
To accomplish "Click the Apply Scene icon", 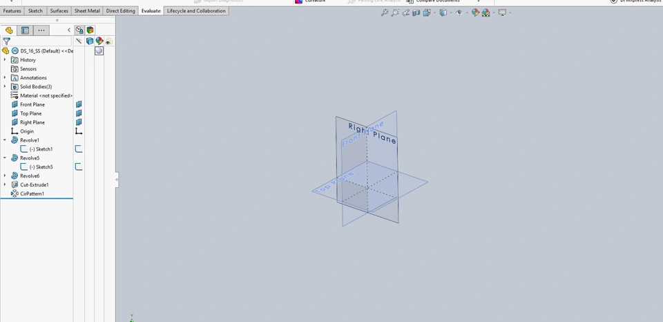I will (486, 13).
